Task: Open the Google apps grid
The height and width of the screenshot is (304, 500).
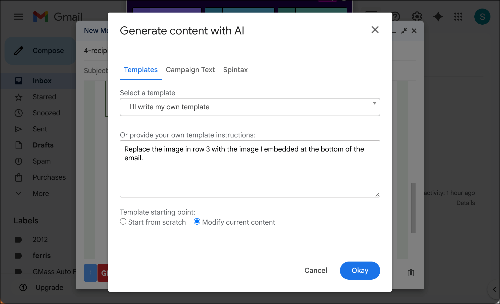Action: pos(458,17)
